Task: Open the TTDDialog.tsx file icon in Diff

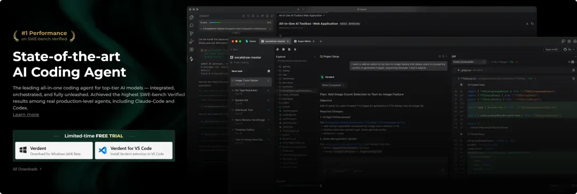Action: tap(458, 78)
